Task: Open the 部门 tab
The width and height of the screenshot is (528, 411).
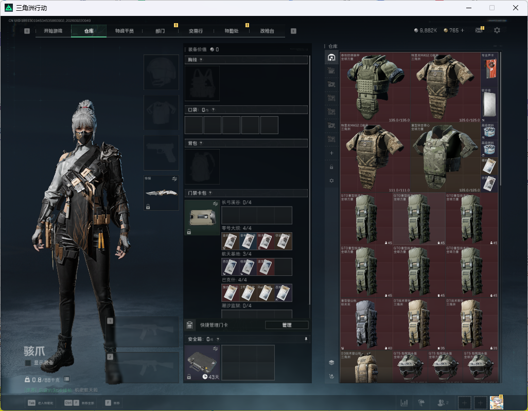Action: tap(160, 31)
